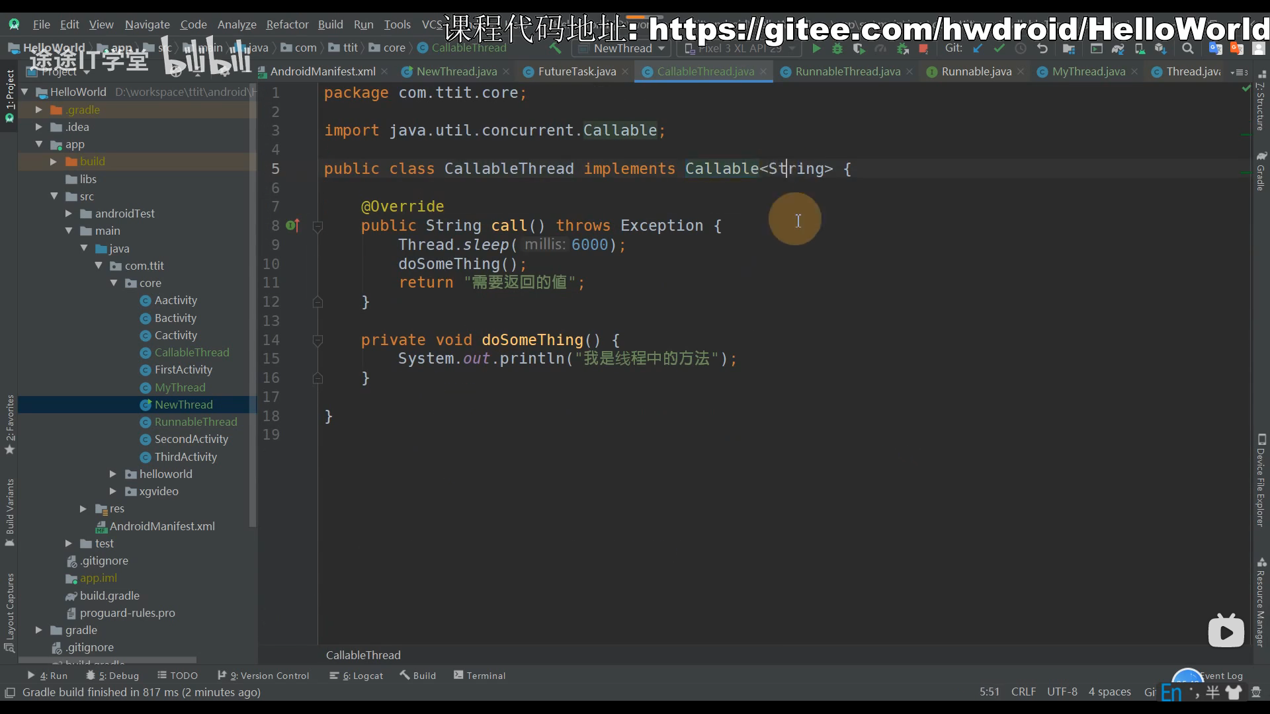Stop the process with the red square icon
This screenshot has width=1270, height=714.
click(x=923, y=48)
